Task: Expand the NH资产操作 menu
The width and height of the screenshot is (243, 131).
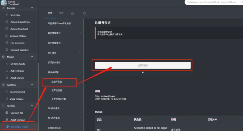Action: [x=80, y=108]
